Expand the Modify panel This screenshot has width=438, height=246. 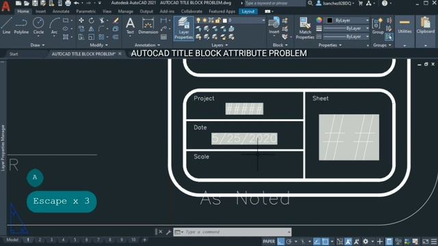pyautogui.click(x=99, y=45)
